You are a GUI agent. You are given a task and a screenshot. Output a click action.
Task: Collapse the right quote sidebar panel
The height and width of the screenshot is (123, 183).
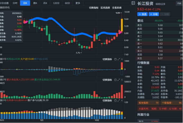pyautogui.click(x=133, y=3)
